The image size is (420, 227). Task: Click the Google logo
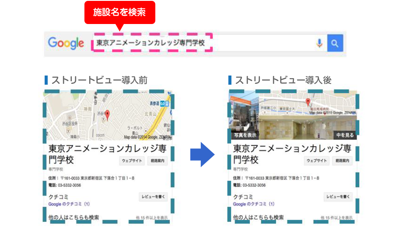click(x=66, y=43)
